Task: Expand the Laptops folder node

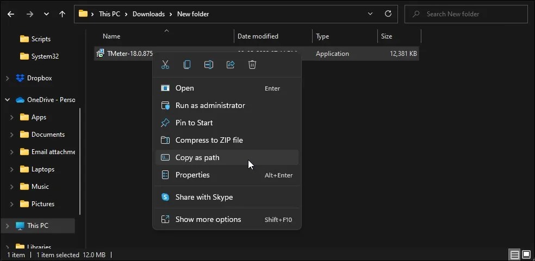Action: pos(11,170)
